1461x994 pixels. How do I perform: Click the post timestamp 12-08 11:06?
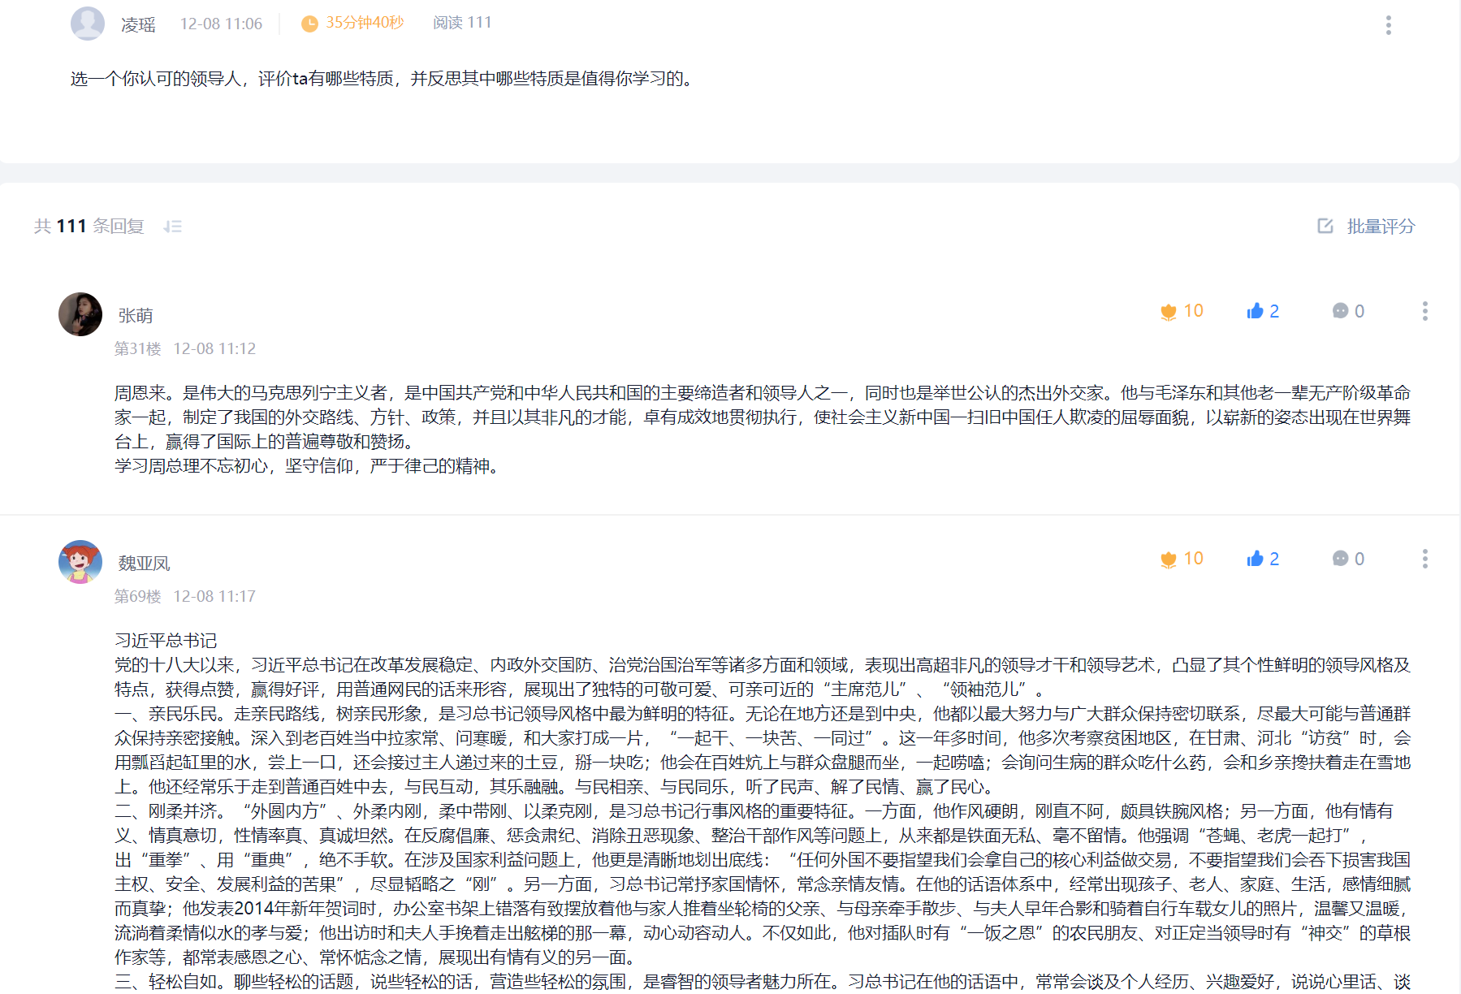point(221,24)
